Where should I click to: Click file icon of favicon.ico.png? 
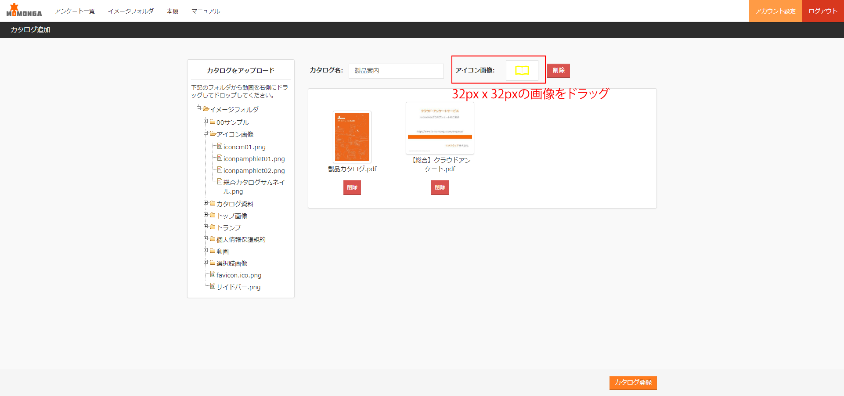[213, 274]
